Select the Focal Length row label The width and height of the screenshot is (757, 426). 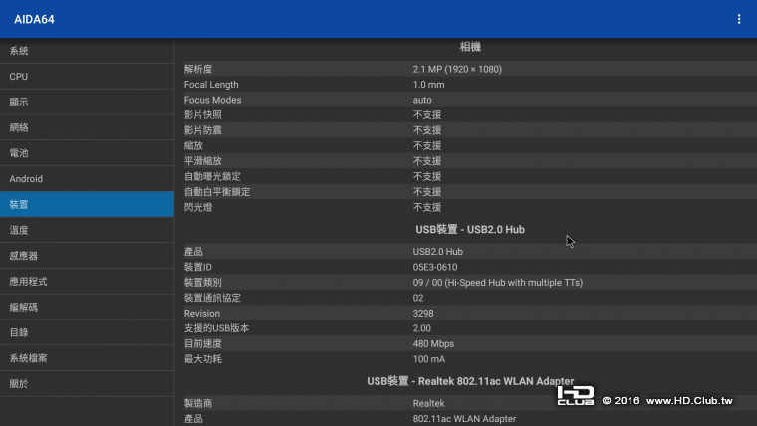tap(211, 85)
